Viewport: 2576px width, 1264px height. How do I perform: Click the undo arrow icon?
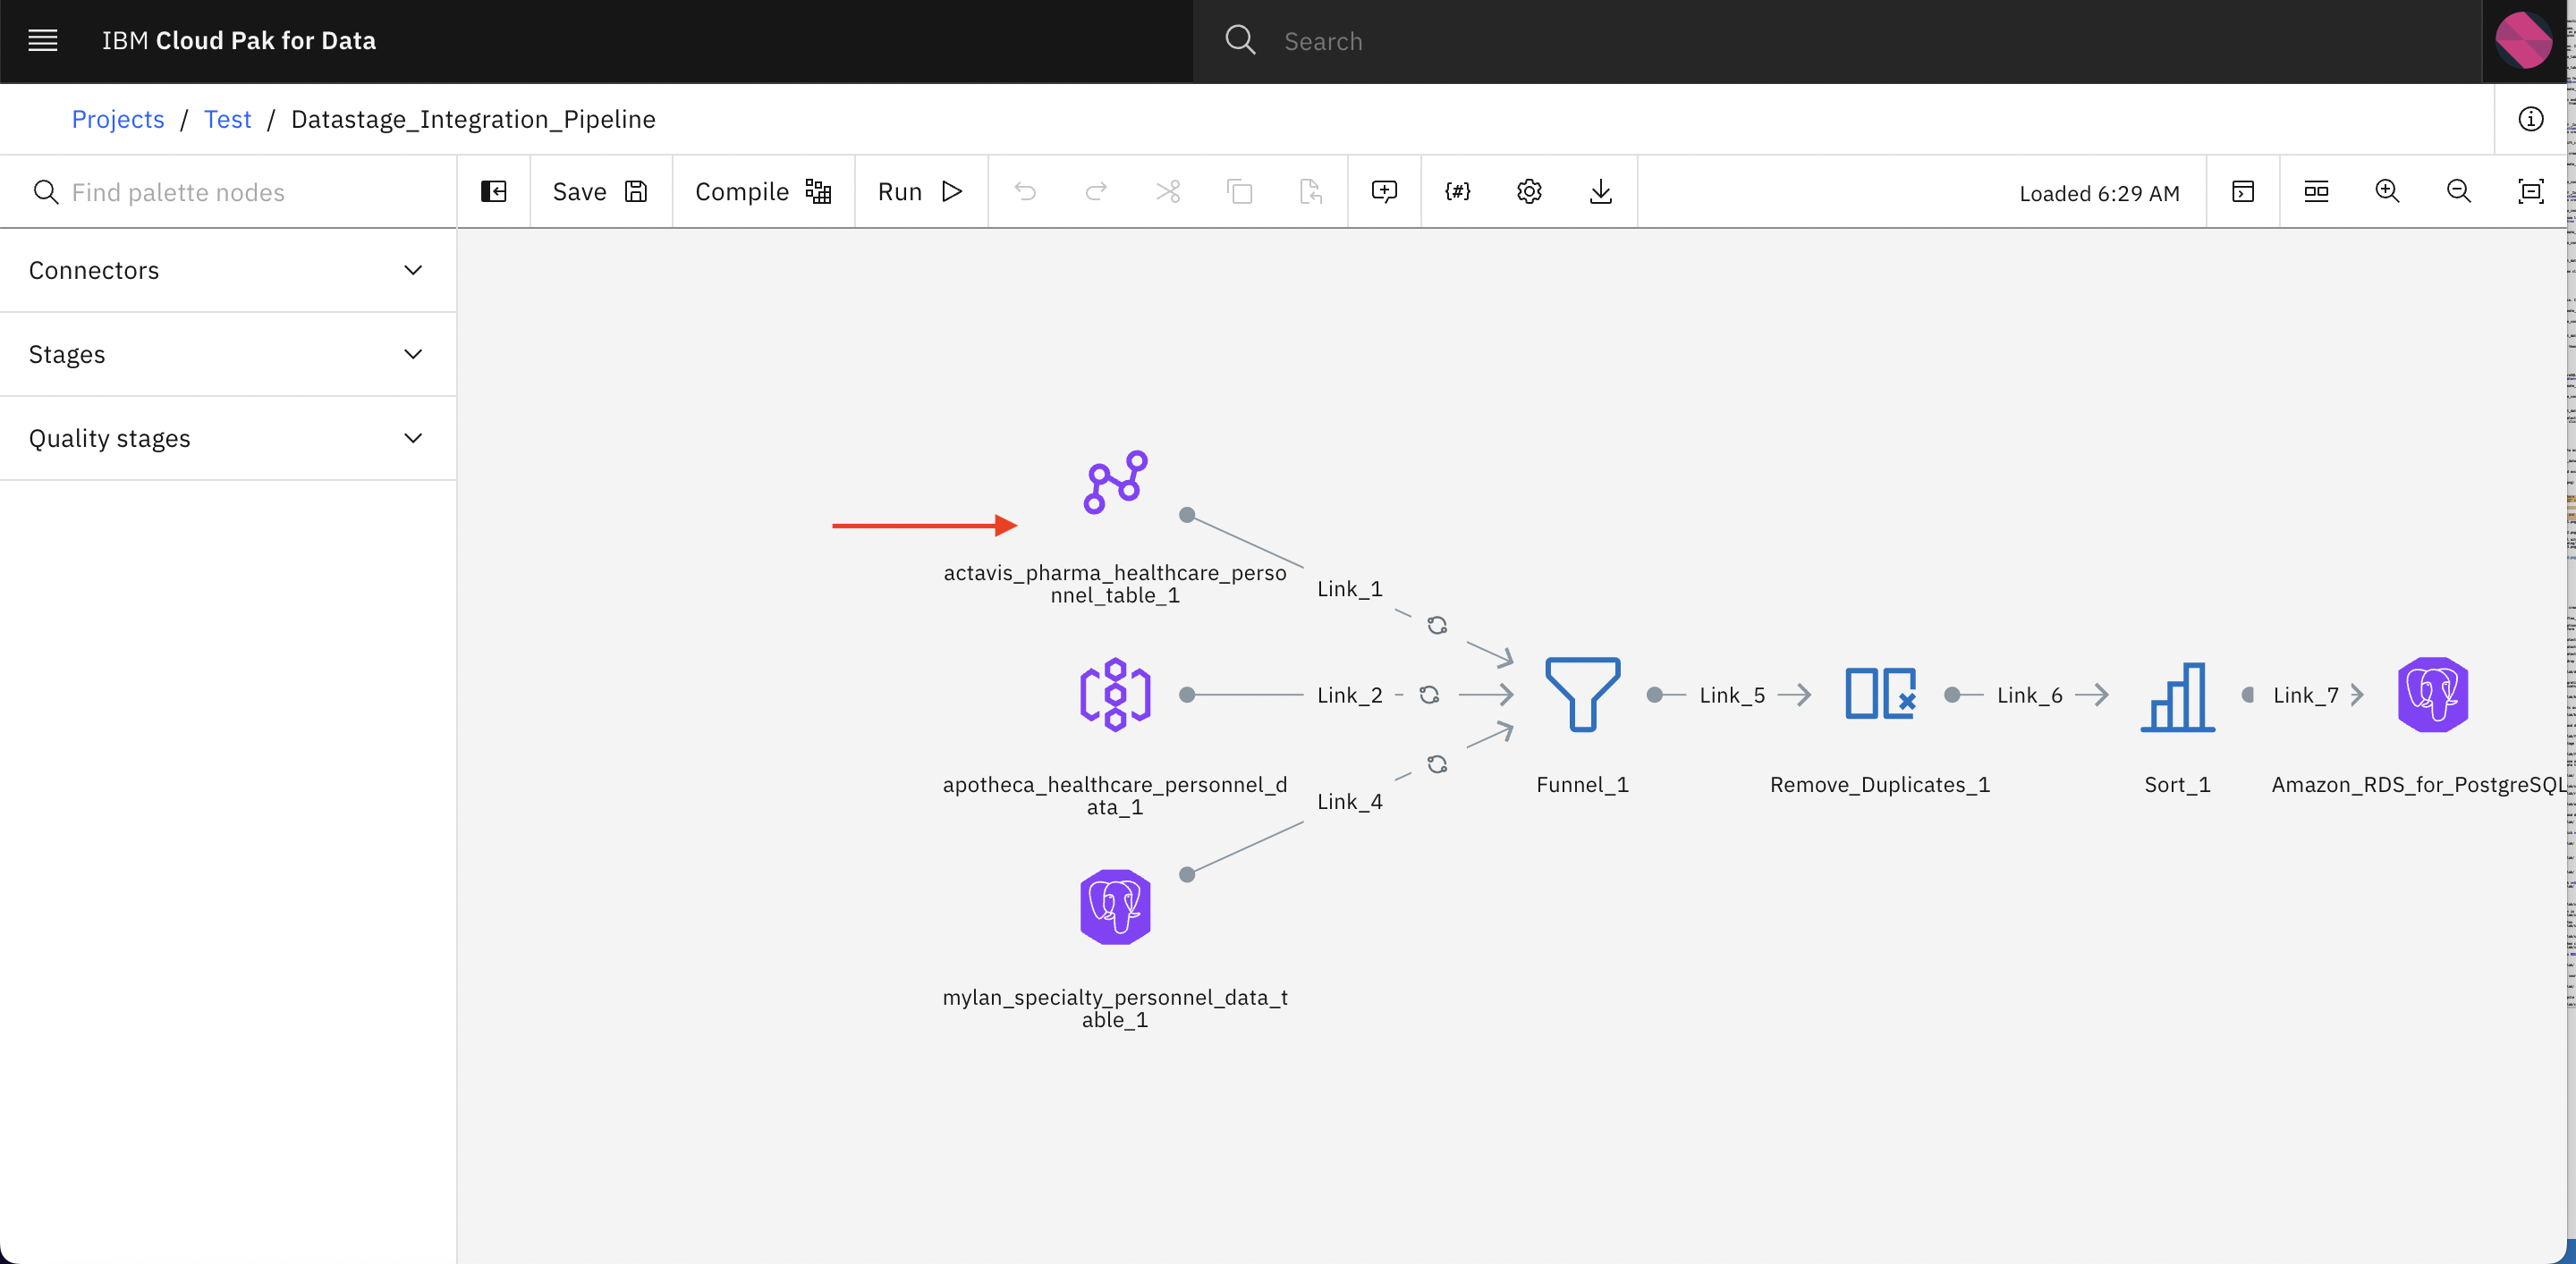click(x=1025, y=192)
